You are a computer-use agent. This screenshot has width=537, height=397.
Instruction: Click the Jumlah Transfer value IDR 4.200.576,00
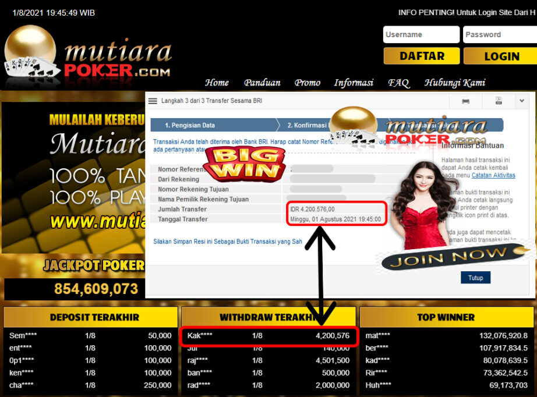(x=312, y=209)
